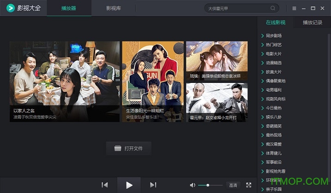The width and height of the screenshot is (331, 193).
Task: Open the 以家人之名 poster
Action: pos(65,82)
